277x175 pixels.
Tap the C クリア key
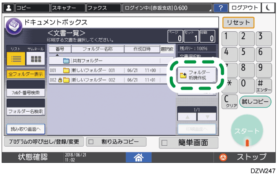230,102
